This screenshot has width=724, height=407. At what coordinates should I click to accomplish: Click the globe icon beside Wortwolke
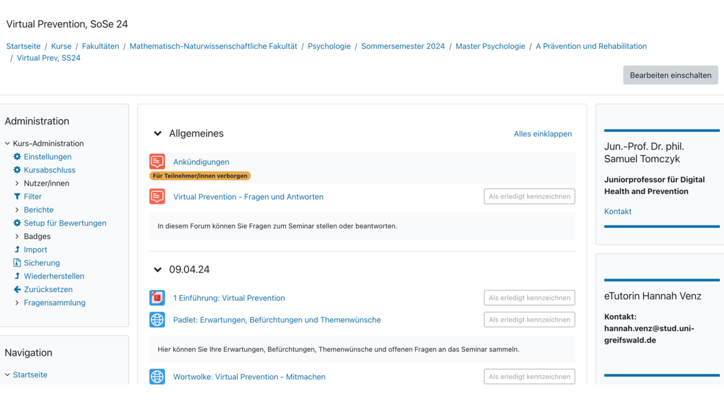(x=157, y=377)
